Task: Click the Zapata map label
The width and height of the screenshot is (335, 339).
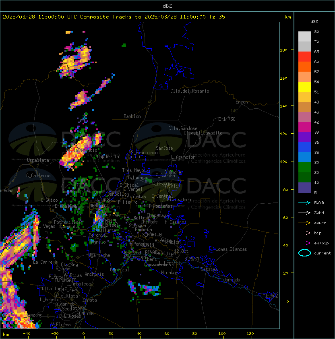Action: coord(89,300)
